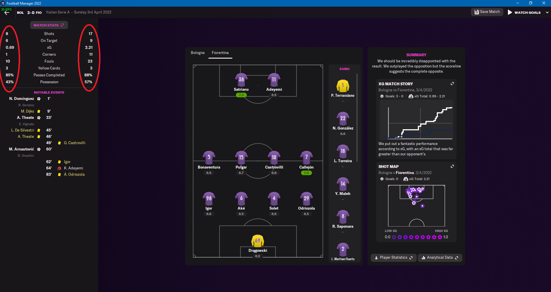
Task: Select Satriano's shirt icon number 38
Action: [x=241, y=80]
